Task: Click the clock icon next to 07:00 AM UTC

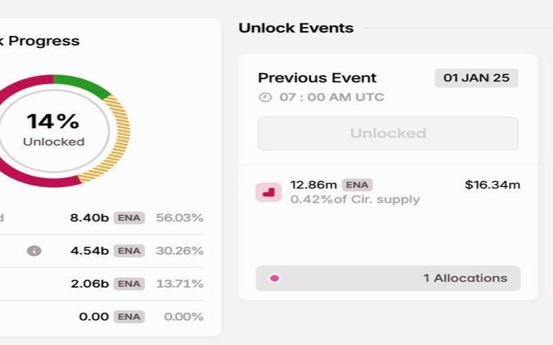Action: point(265,97)
